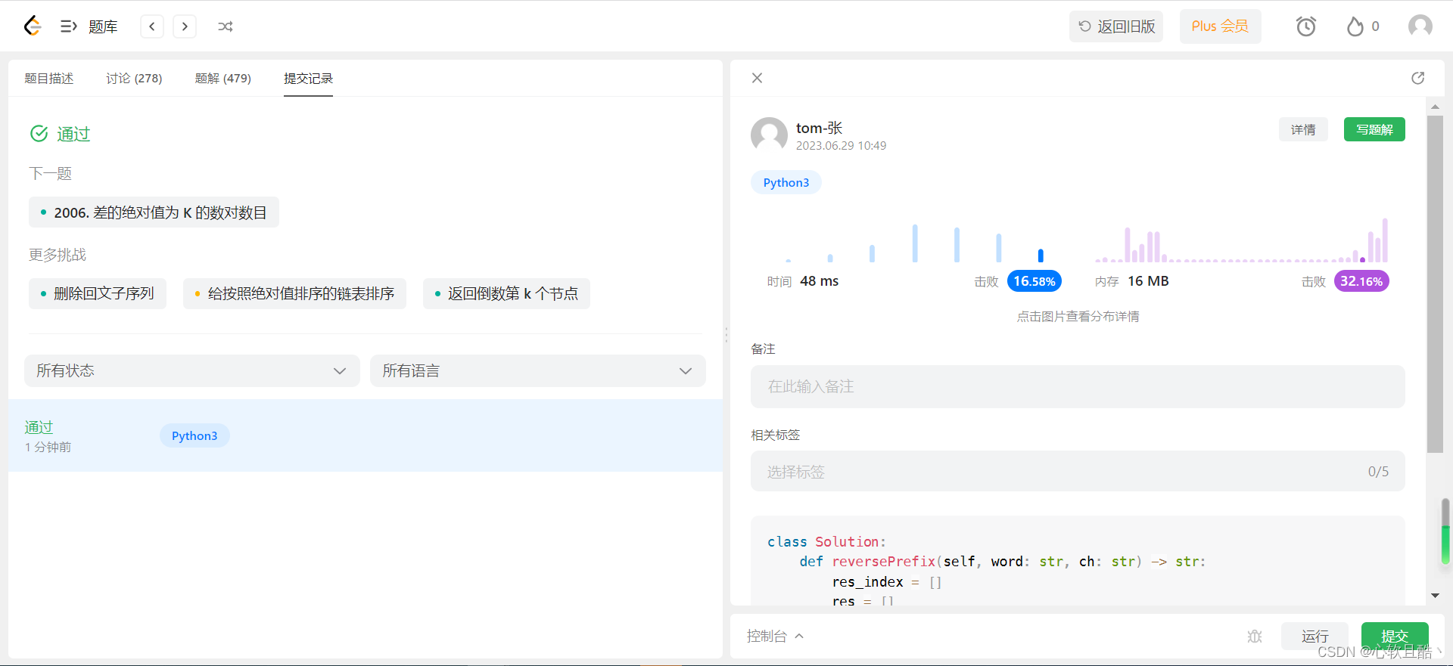Click the 下一题 label
1453x666 pixels.
point(50,174)
